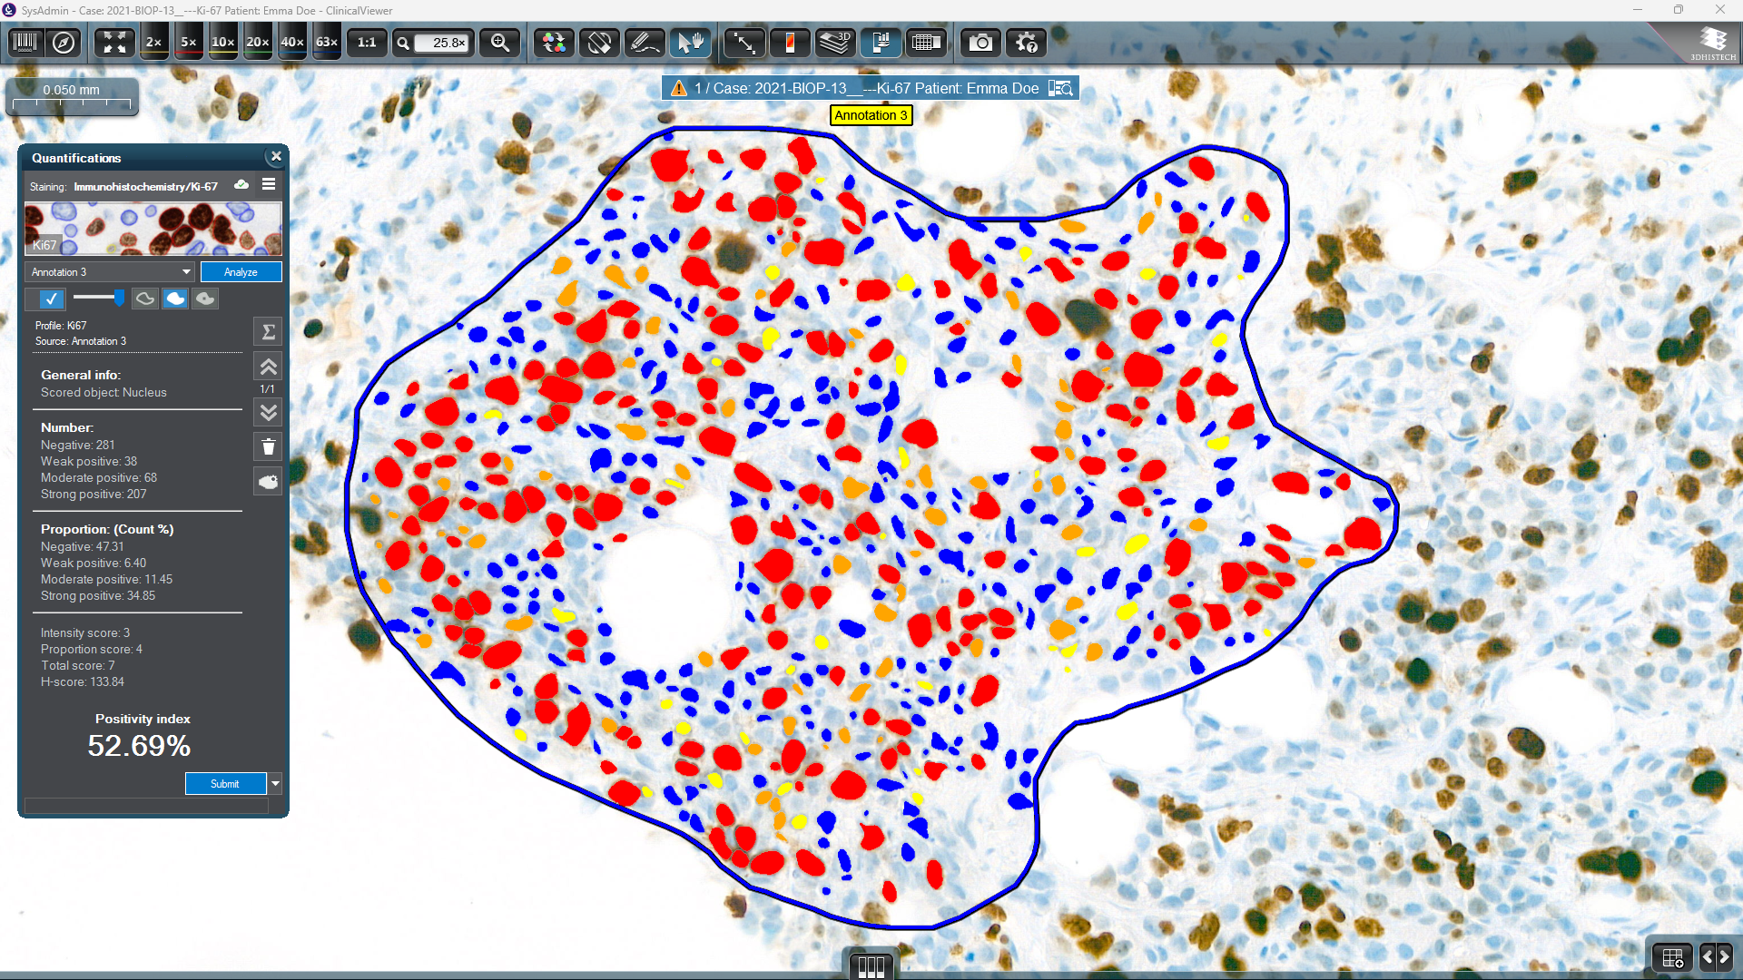Switch to 1:1 magnification

pyautogui.click(x=367, y=42)
